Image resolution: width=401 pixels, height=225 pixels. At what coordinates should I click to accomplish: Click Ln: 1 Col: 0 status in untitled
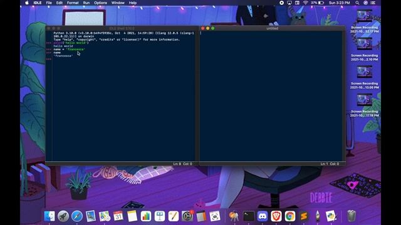point(330,164)
